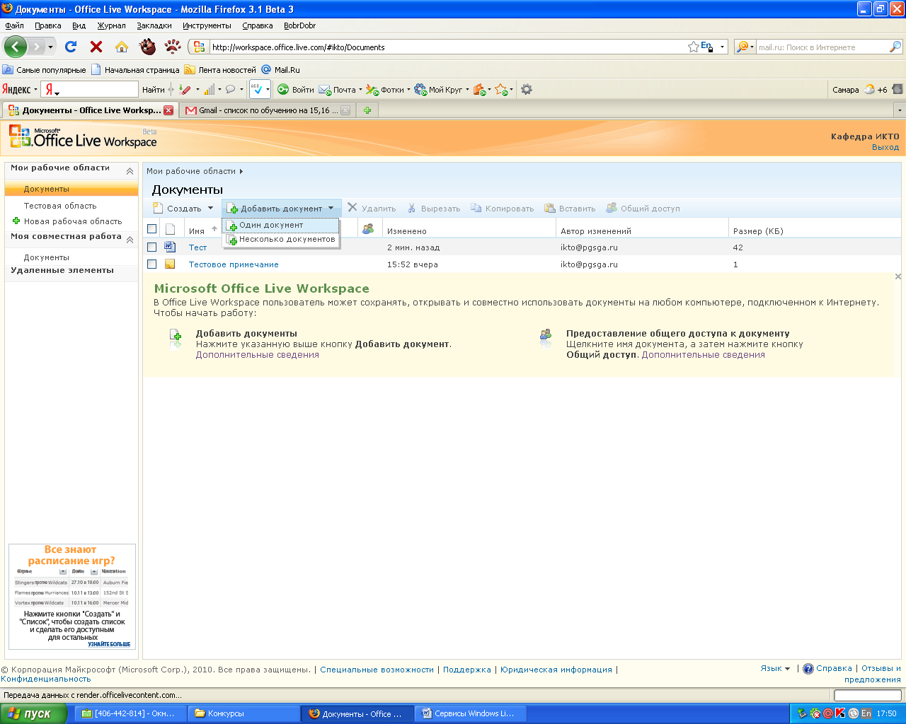Image resolution: width=906 pixels, height=724 pixels.
Task: Click Вырезать scissors toolbar button
Action: [x=433, y=209]
